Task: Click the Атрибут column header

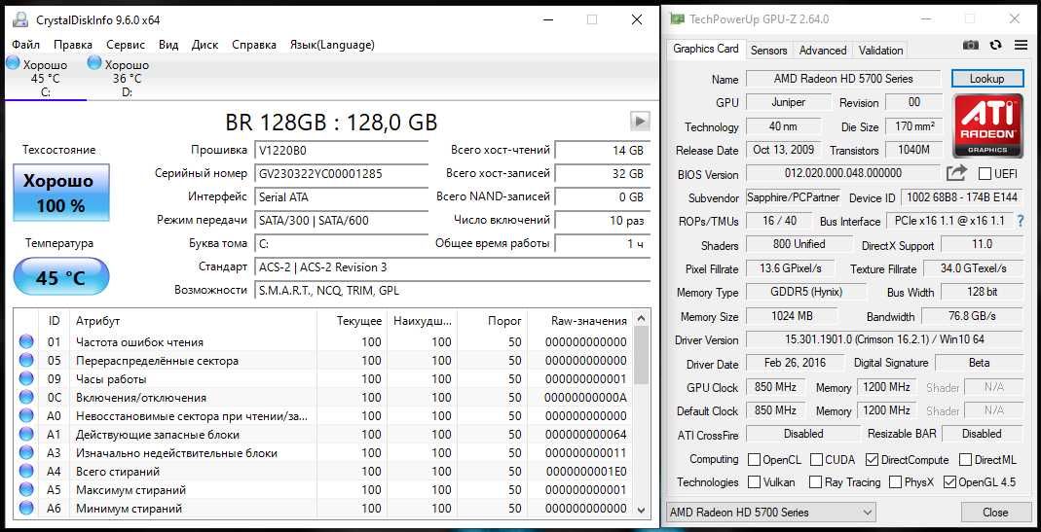Action: [193, 320]
